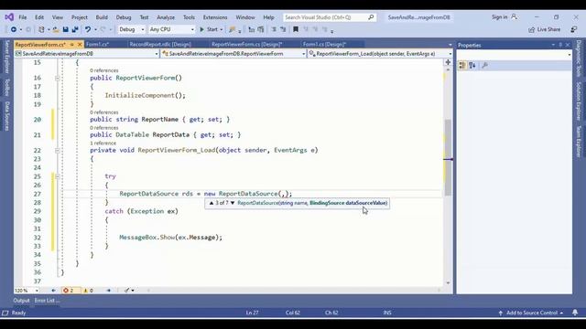
Task: Click the notifications bell in status bar
Action: tap(575, 313)
